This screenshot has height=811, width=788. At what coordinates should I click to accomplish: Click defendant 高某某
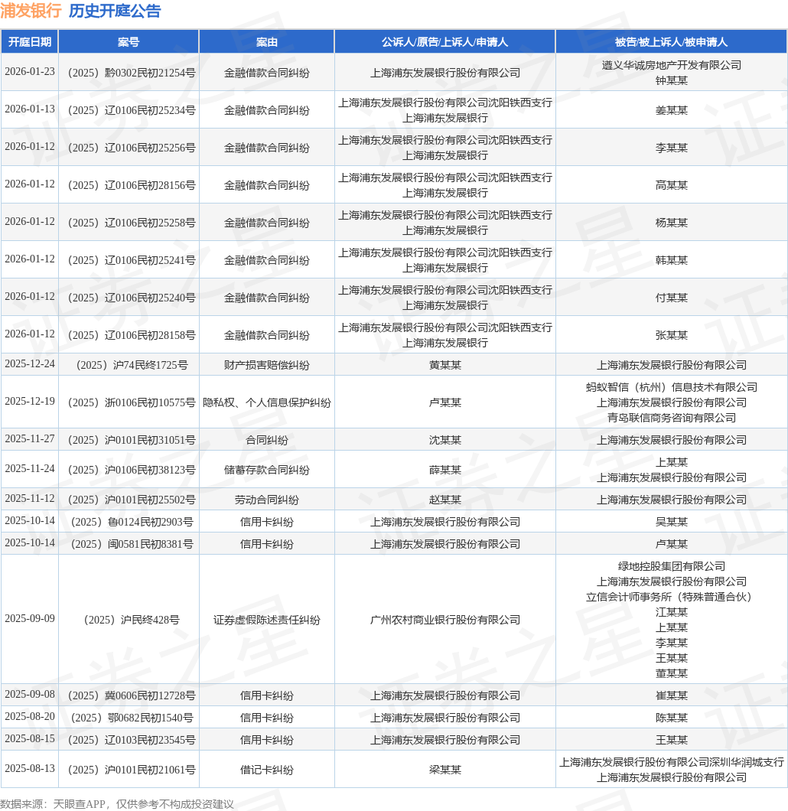[671, 185]
